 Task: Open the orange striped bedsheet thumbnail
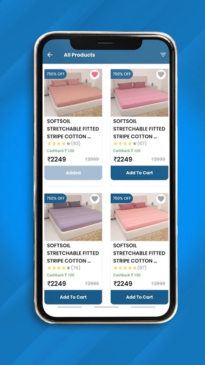click(x=73, y=92)
